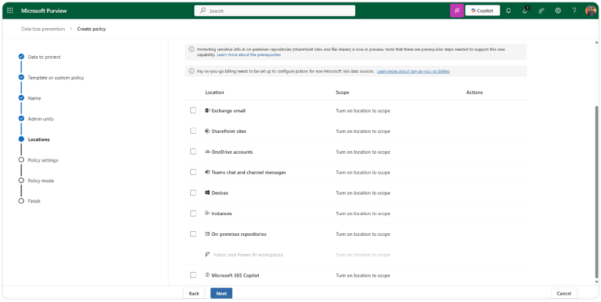The height and width of the screenshot is (302, 601).
Task: Click the scrollbar down arrow
Action: (596, 282)
